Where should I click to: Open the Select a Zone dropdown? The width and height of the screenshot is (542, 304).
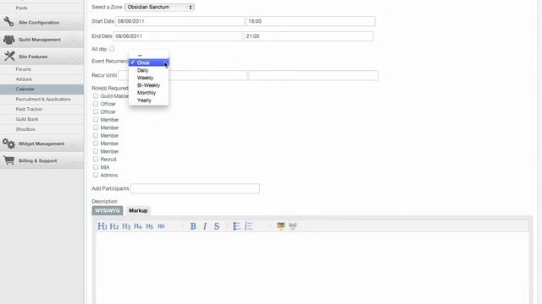[159, 7]
